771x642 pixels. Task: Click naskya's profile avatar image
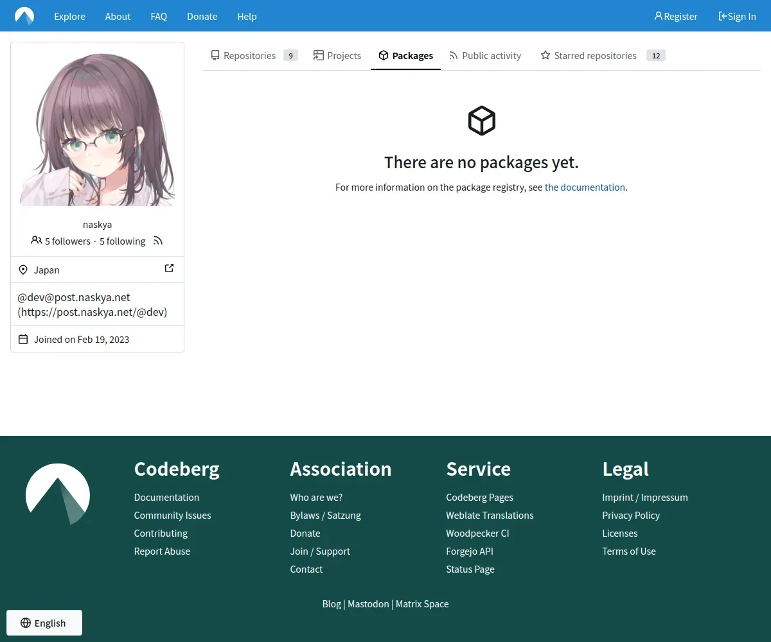tap(97, 128)
